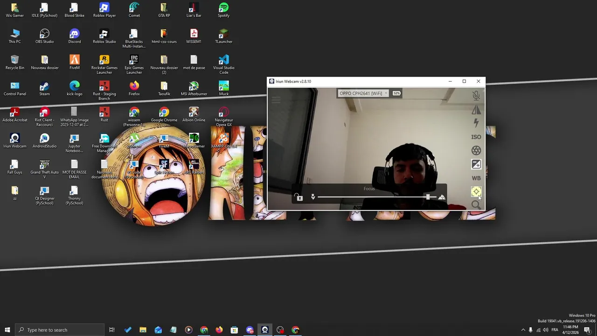This screenshot has width=597, height=336.
Task: Select the Adobe Acrobat desktop icon
Action: [14, 115]
